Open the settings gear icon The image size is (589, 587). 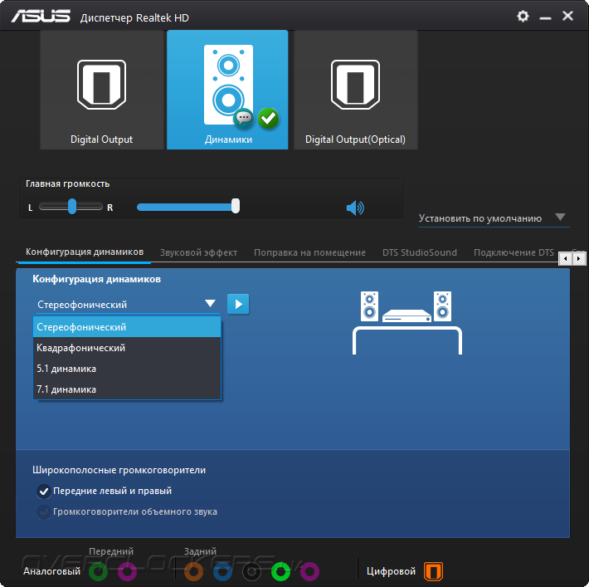(523, 16)
